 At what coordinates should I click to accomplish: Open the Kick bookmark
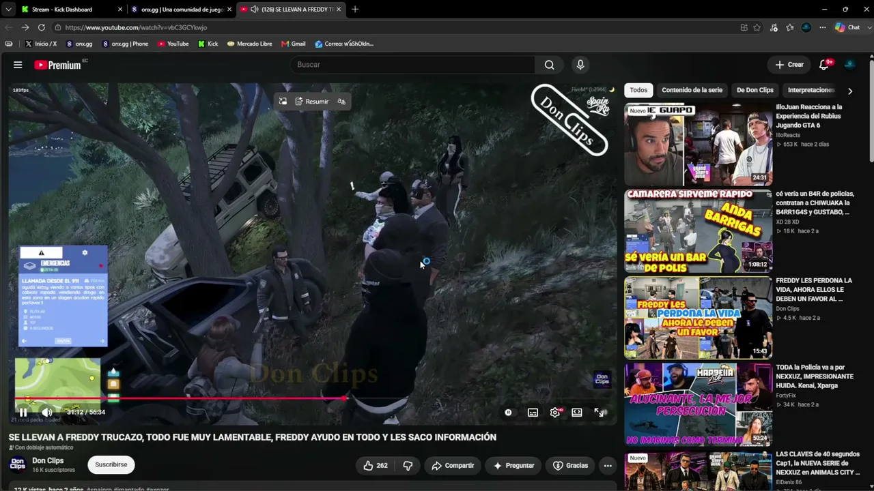[x=208, y=44]
